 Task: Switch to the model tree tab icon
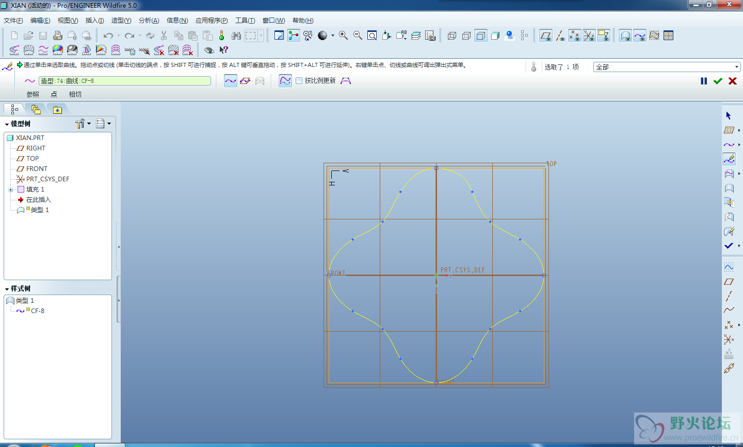click(x=14, y=109)
